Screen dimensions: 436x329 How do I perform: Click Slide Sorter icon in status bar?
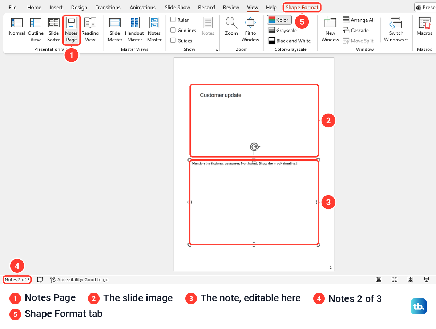(x=395, y=279)
